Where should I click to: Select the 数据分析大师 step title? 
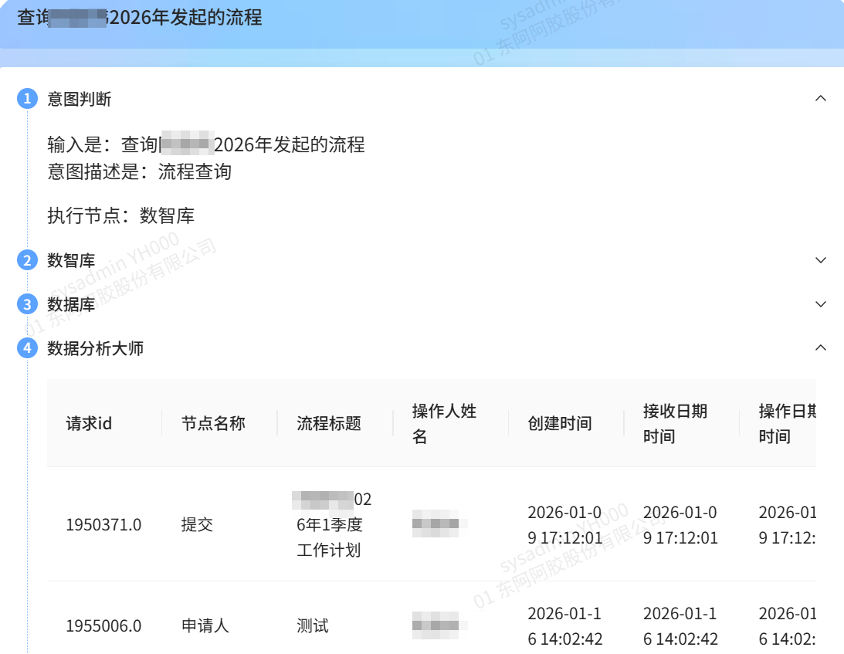tap(95, 348)
